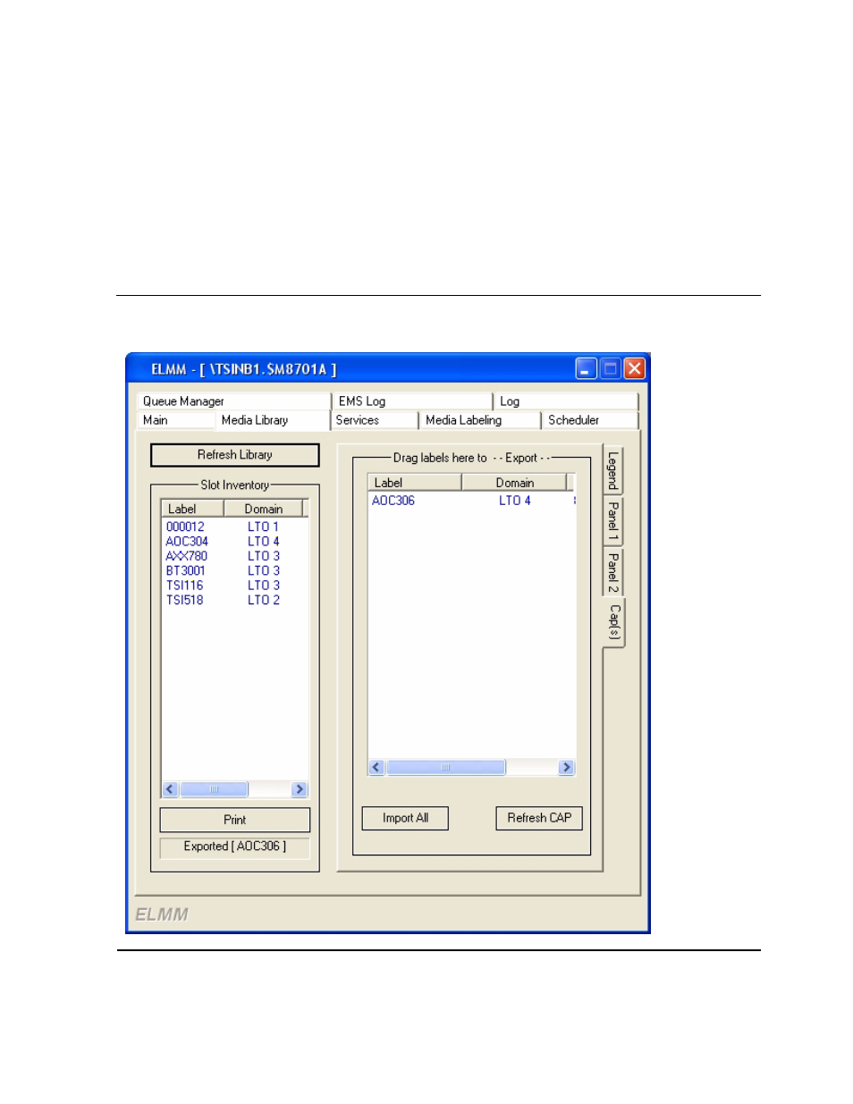
Task: Minimize the ELMM window
Action: 586,368
